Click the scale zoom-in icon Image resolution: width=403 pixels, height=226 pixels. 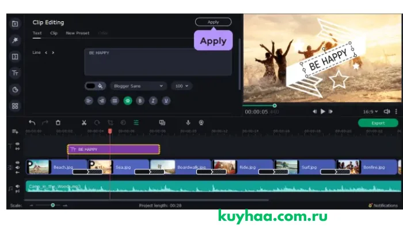point(65,205)
